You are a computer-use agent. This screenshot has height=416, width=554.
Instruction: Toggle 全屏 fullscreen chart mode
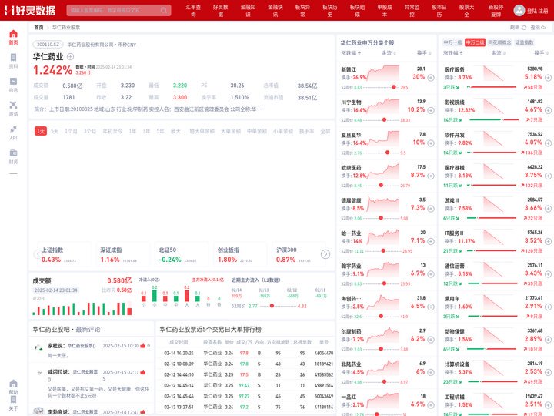click(325, 131)
